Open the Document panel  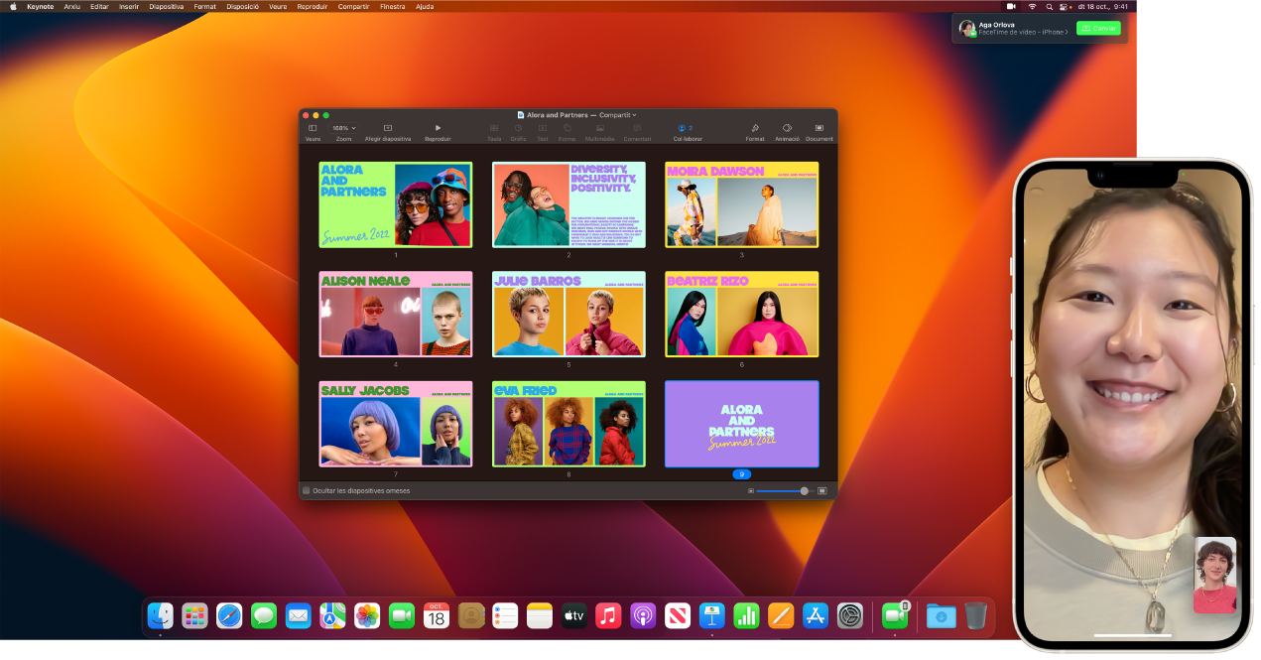[x=819, y=129]
